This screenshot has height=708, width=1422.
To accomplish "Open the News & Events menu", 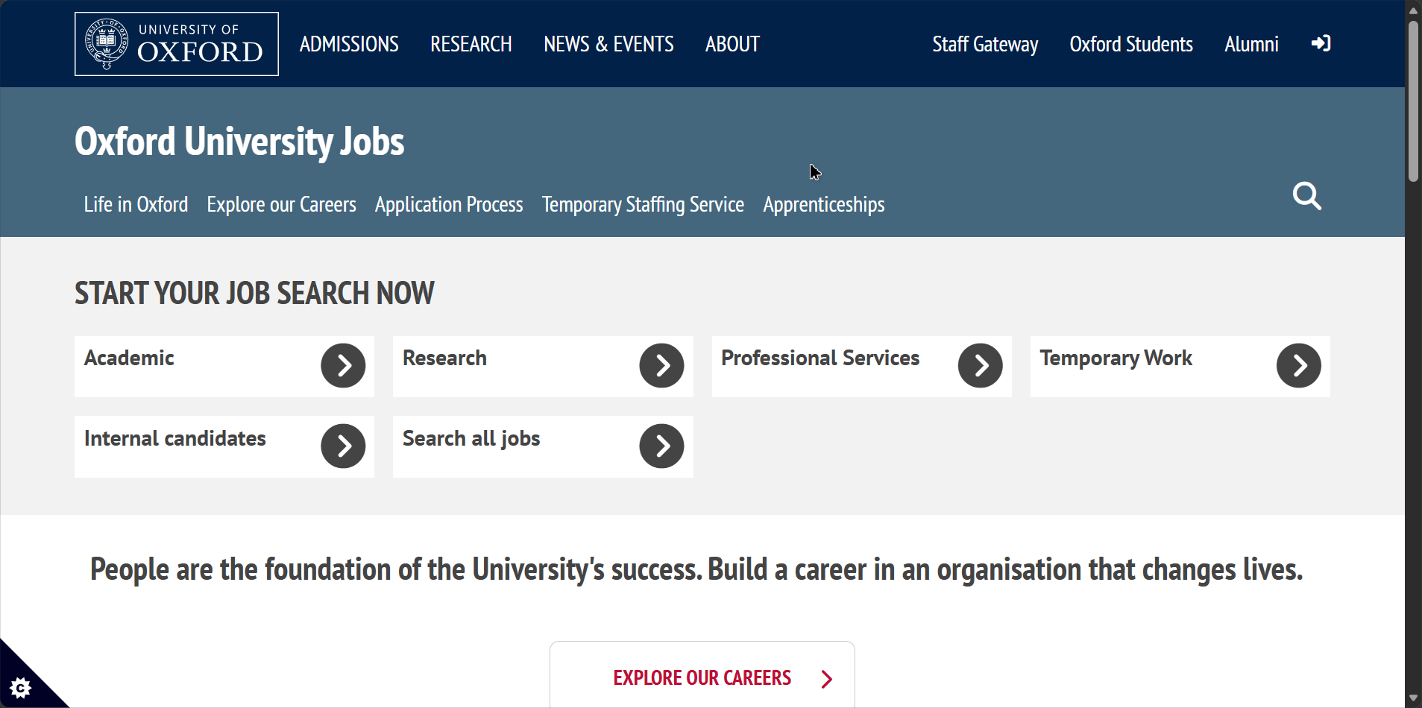I will [608, 45].
